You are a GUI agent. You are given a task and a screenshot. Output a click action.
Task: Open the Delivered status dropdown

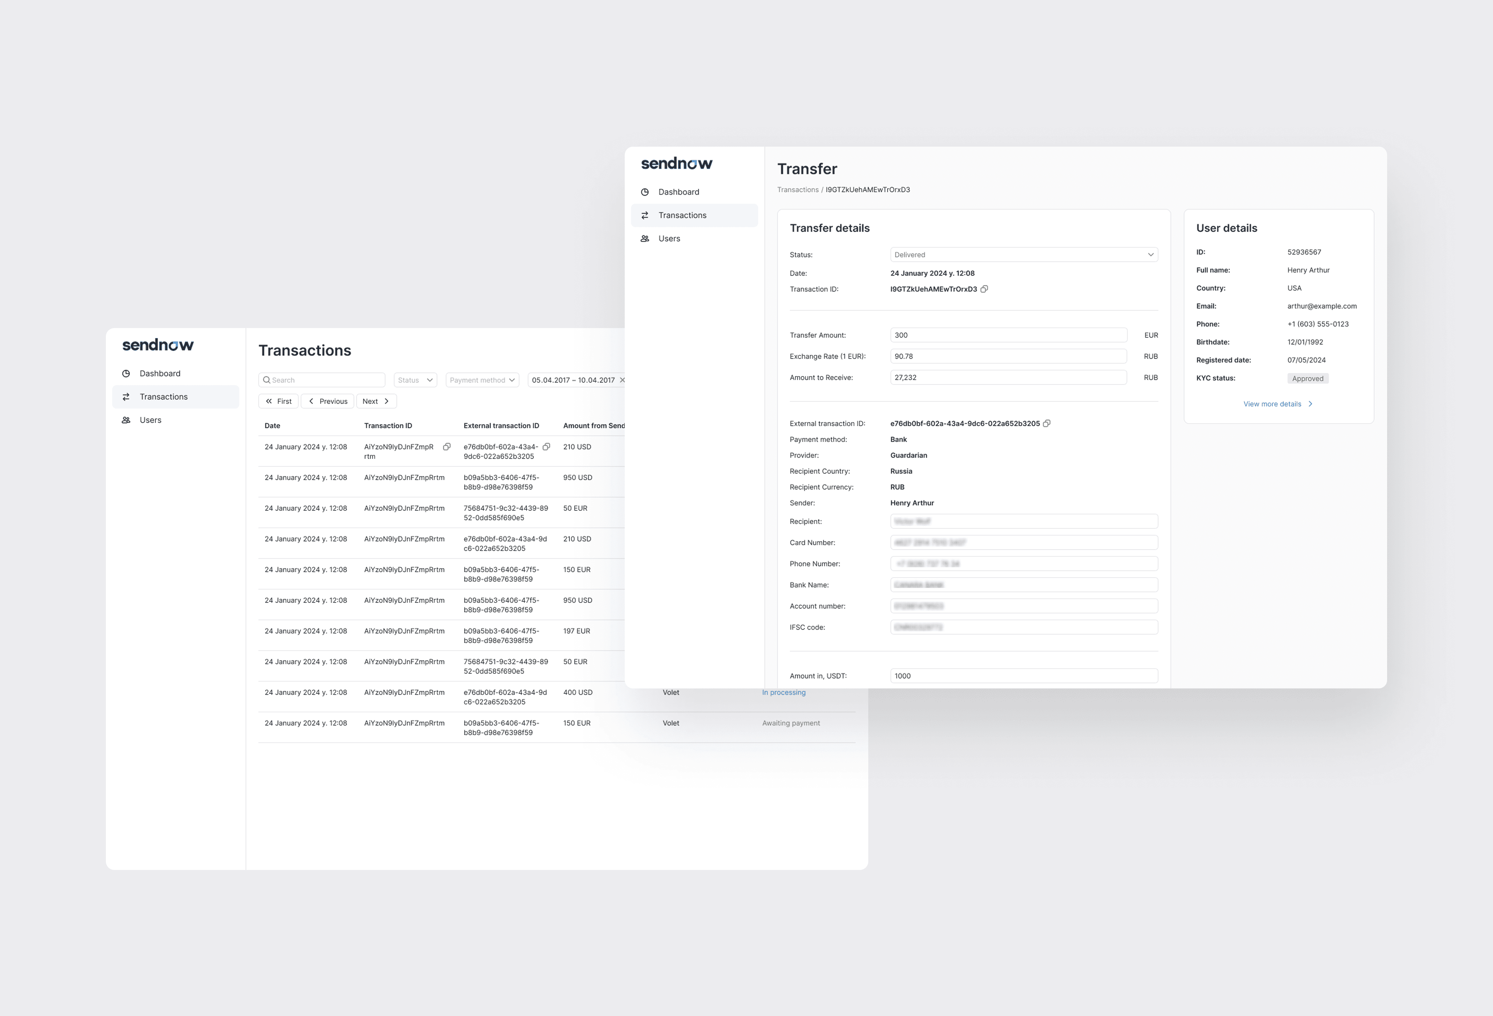point(1023,254)
